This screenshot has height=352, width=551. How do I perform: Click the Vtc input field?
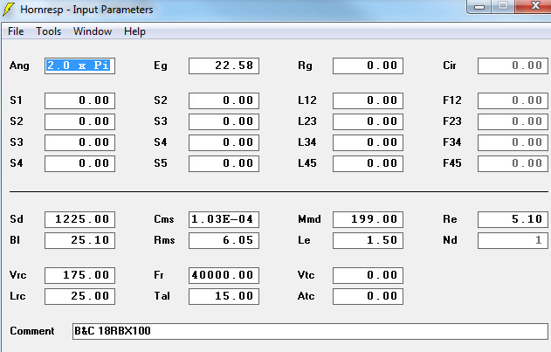[368, 275]
